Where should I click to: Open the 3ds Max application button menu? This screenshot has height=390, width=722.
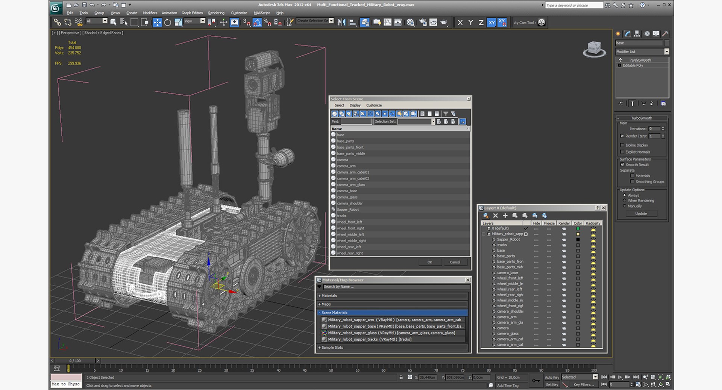click(56, 8)
